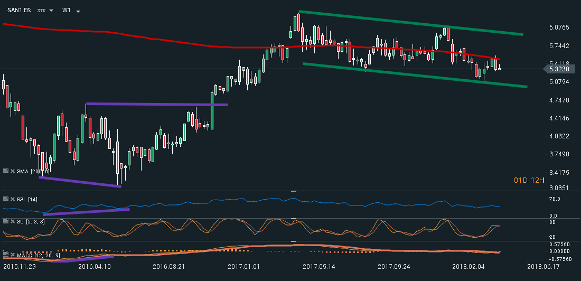Grab the resize handle above MACD panel

tap(294, 241)
